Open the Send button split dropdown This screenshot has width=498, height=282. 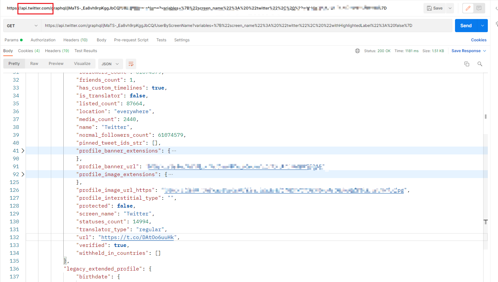click(483, 25)
